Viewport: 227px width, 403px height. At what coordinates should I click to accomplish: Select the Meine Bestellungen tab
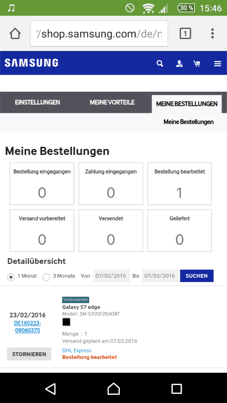(187, 104)
